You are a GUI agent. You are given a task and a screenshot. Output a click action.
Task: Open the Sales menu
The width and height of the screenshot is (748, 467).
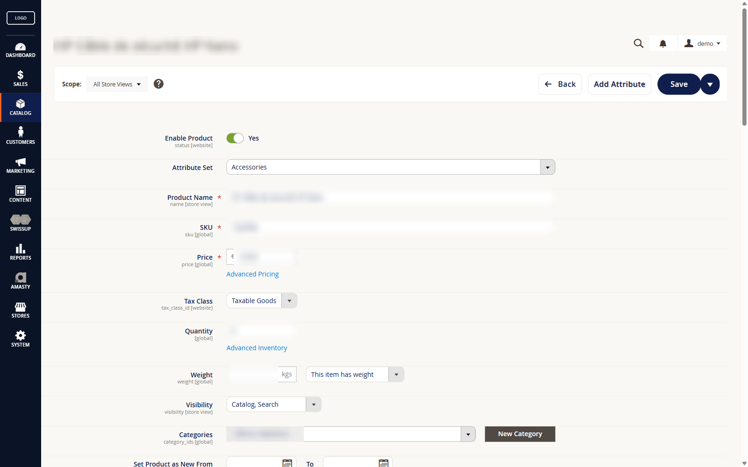(x=21, y=78)
